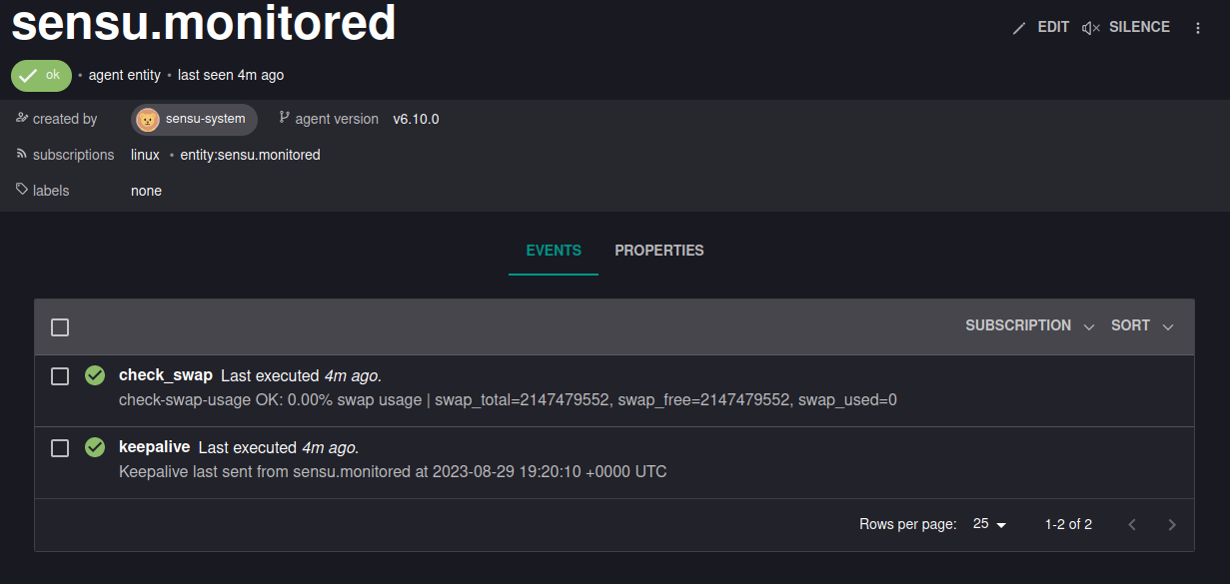Check the keepalive event checkbox

60,448
